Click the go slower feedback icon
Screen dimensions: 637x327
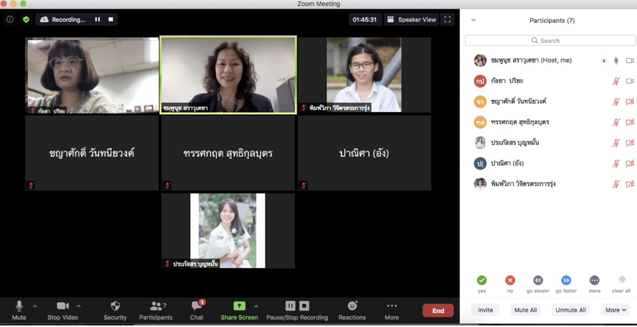coord(538,280)
